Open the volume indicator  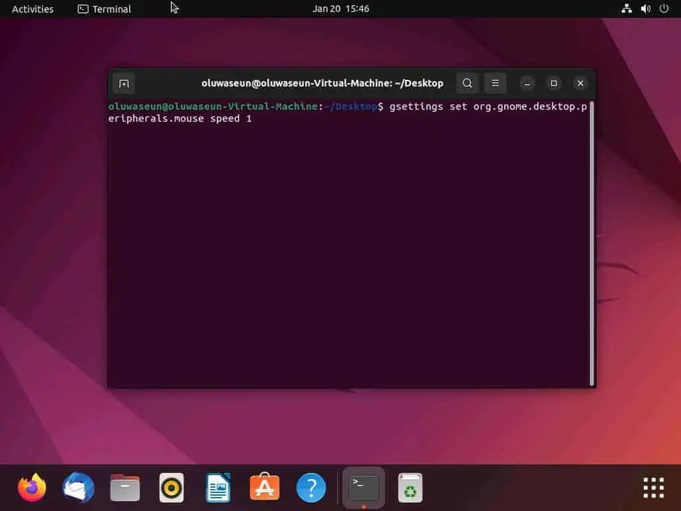[646, 9]
